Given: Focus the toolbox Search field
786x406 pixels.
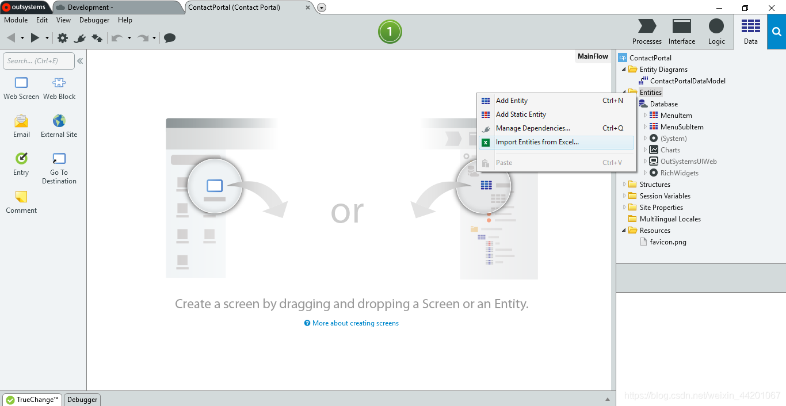Looking at the screenshot, I should (x=39, y=61).
